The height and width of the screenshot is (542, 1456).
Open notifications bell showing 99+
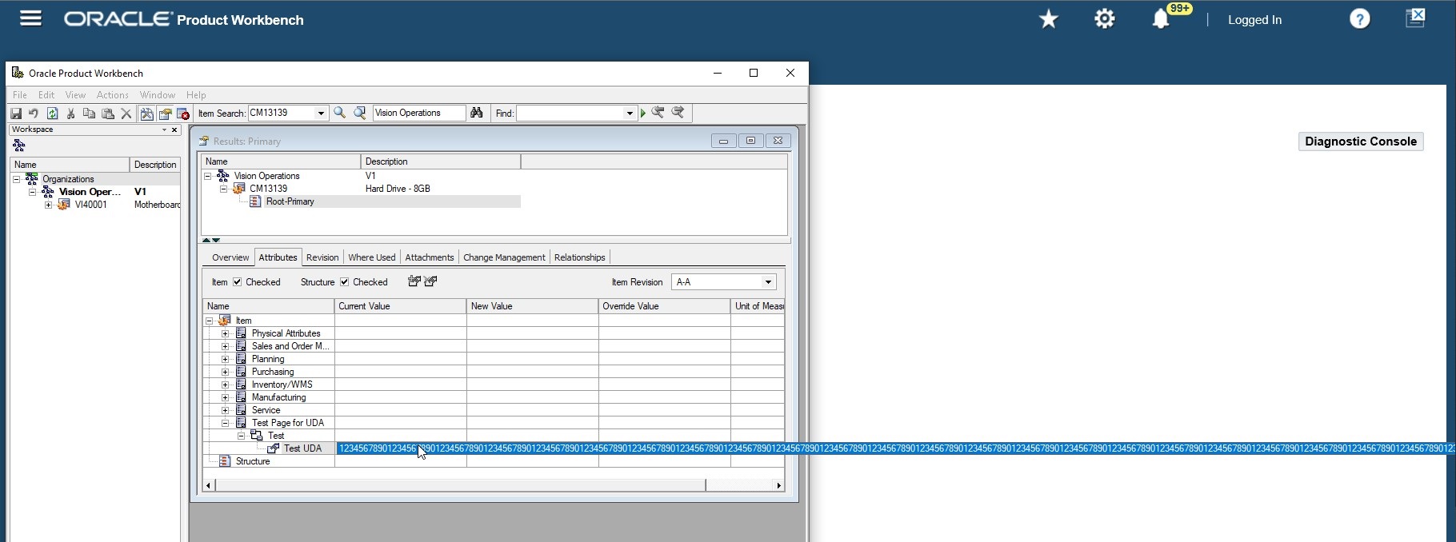(1161, 19)
